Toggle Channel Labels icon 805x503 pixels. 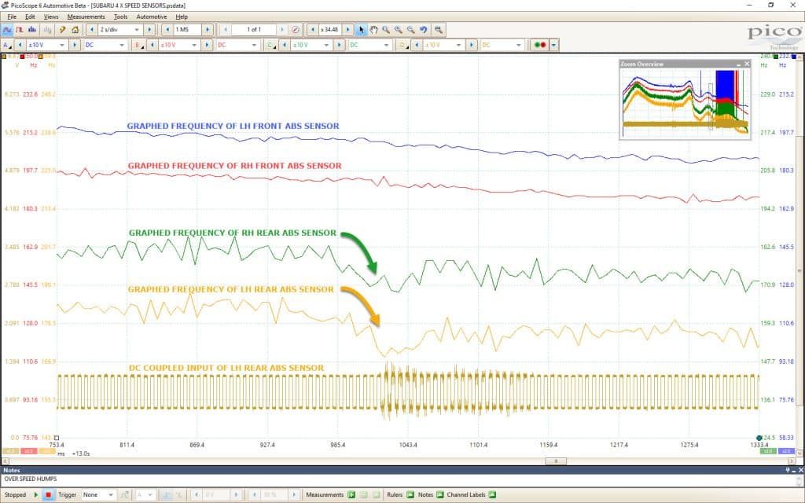492,495
